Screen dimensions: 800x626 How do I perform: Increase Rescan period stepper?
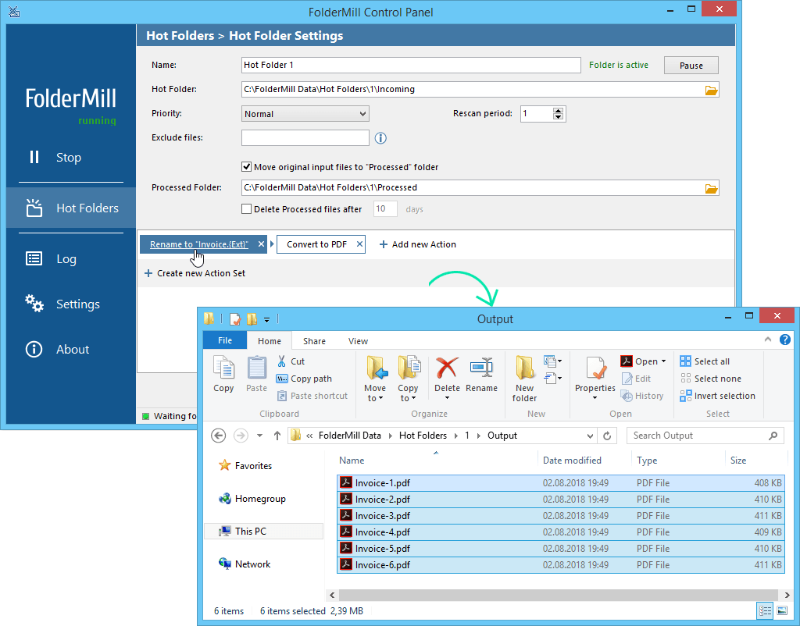pyautogui.click(x=558, y=111)
